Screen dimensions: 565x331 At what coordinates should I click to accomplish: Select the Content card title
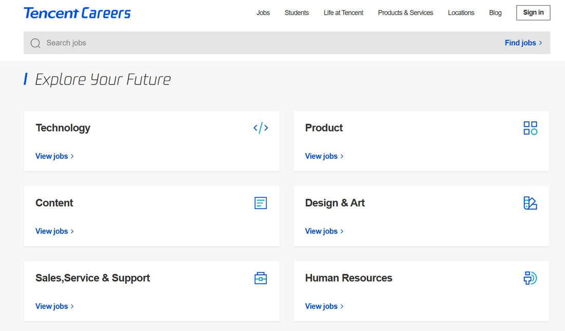pyautogui.click(x=54, y=203)
